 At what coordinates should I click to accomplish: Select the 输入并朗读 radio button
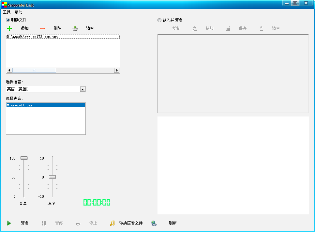tap(159, 20)
